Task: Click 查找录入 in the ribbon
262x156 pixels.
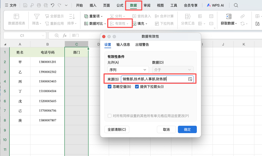Action: [142, 16]
